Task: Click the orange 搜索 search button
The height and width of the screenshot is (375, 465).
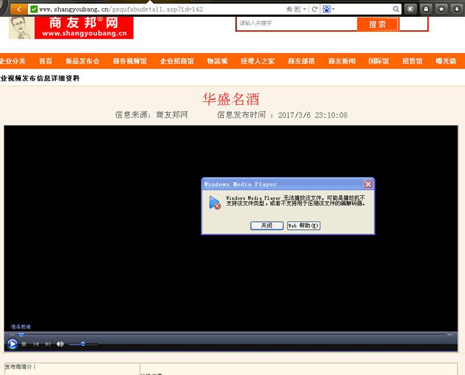Action: pos(377,24)
